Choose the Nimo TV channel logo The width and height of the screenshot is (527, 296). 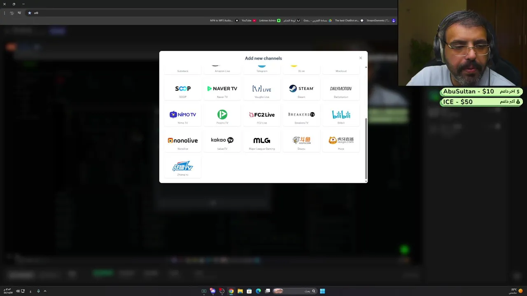[183, 114]
